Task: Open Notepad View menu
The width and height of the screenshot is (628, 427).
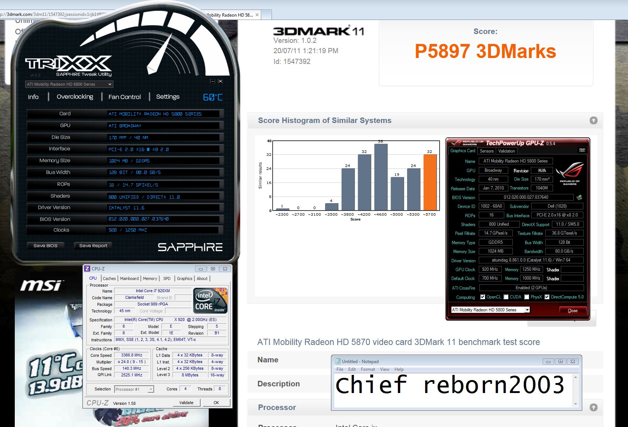Action: point(385,369)
